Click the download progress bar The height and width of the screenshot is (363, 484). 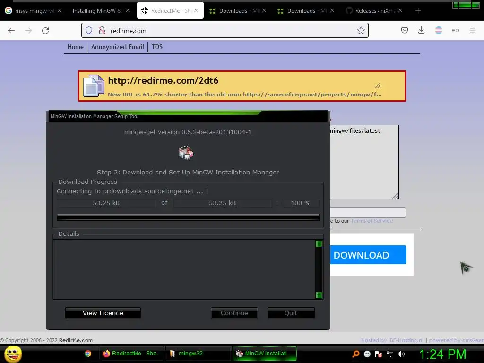(x=188, y=217)
